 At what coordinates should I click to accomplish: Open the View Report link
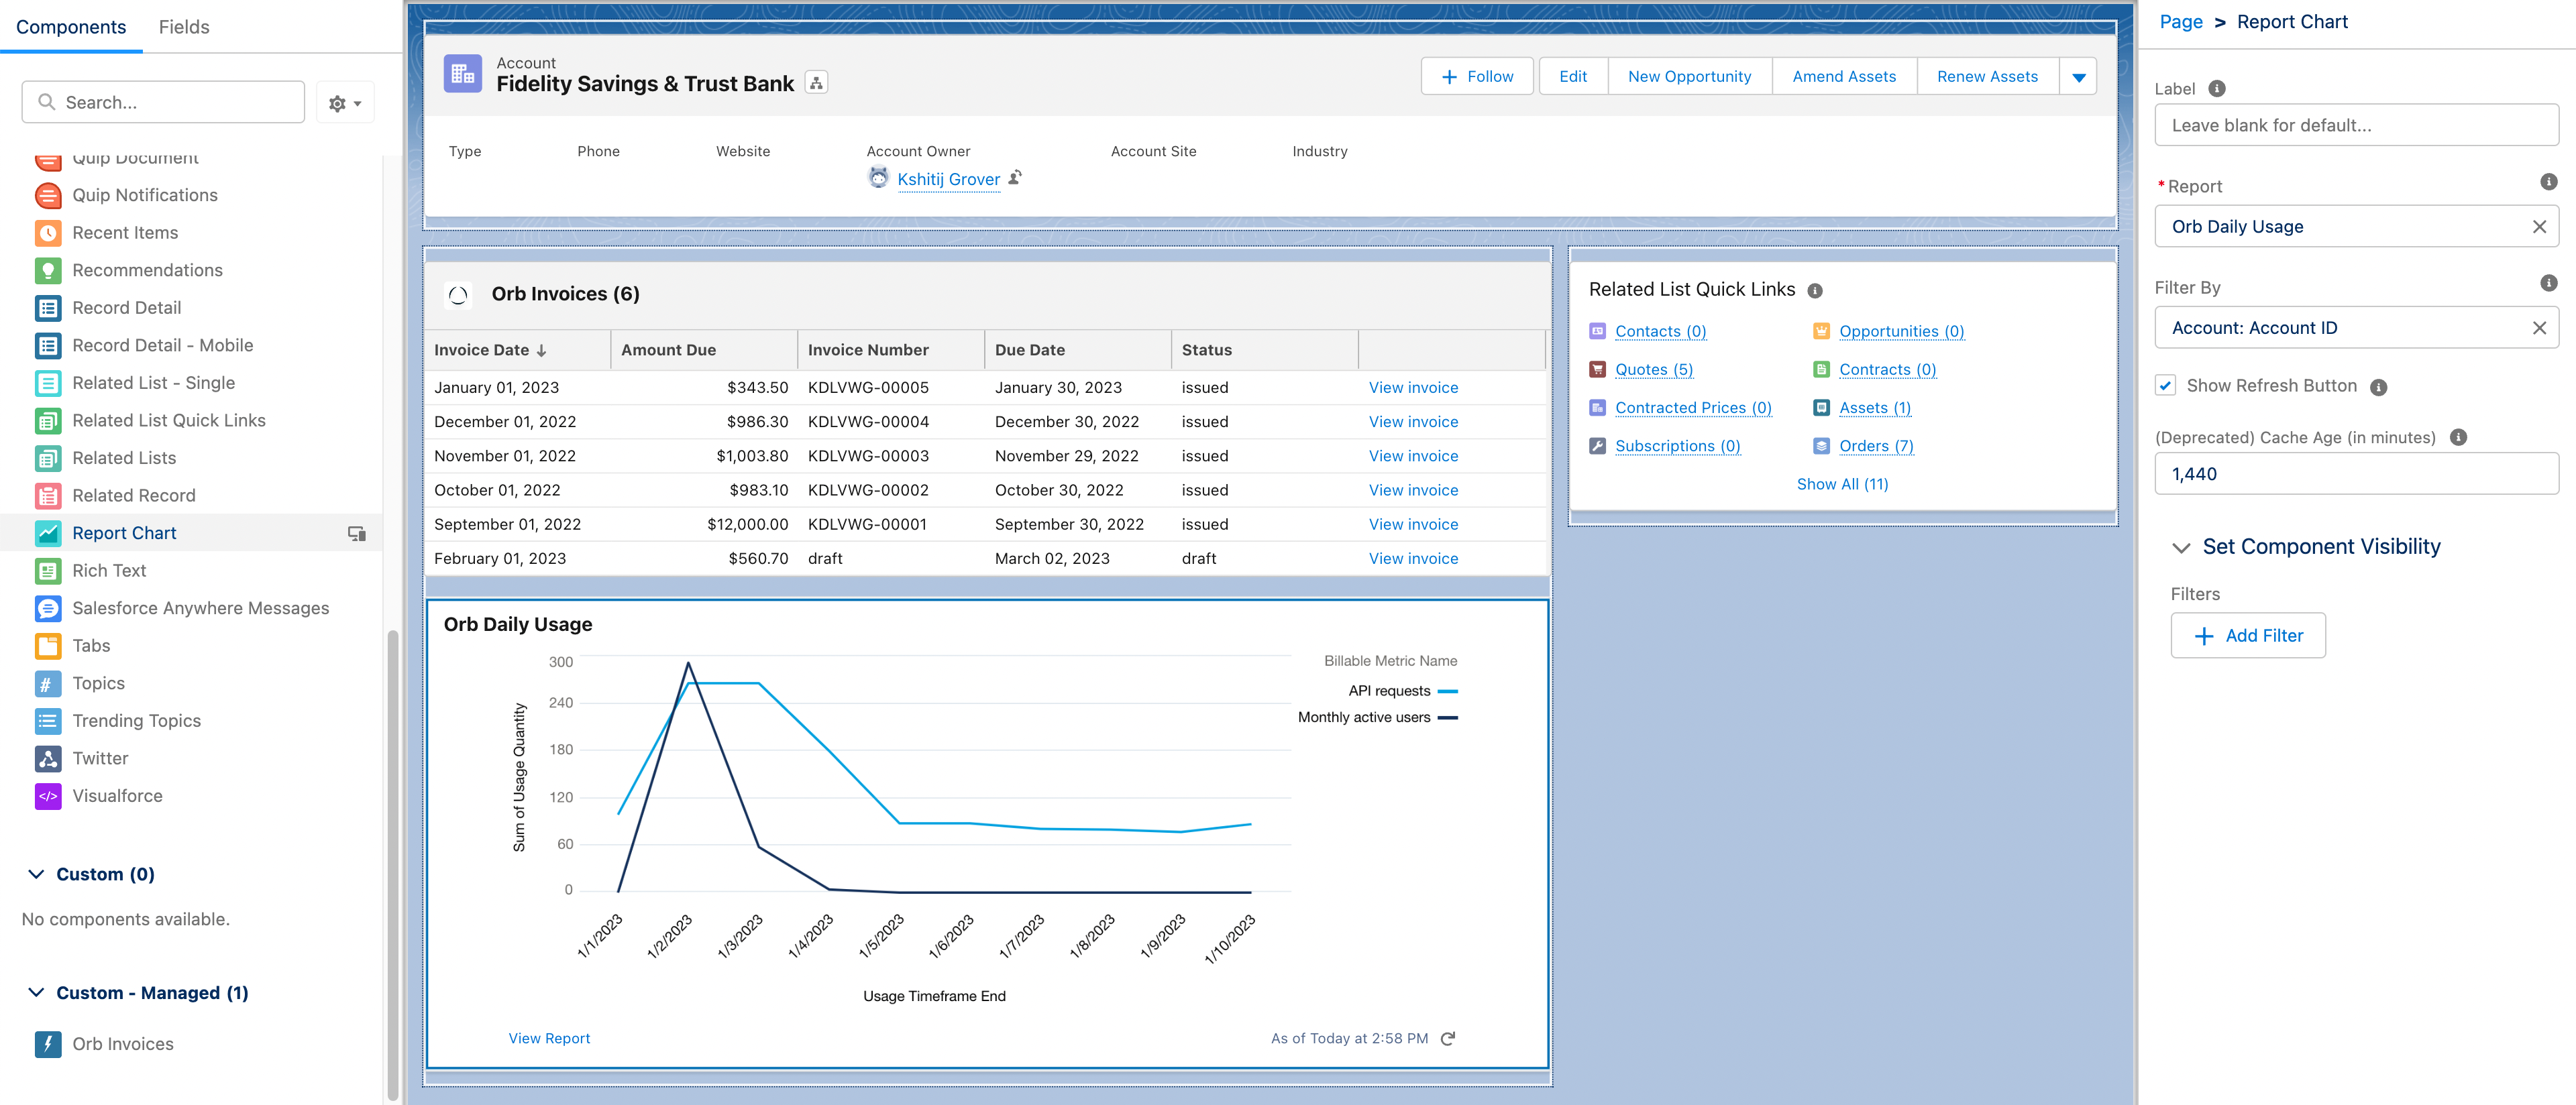coord(549,1038)
